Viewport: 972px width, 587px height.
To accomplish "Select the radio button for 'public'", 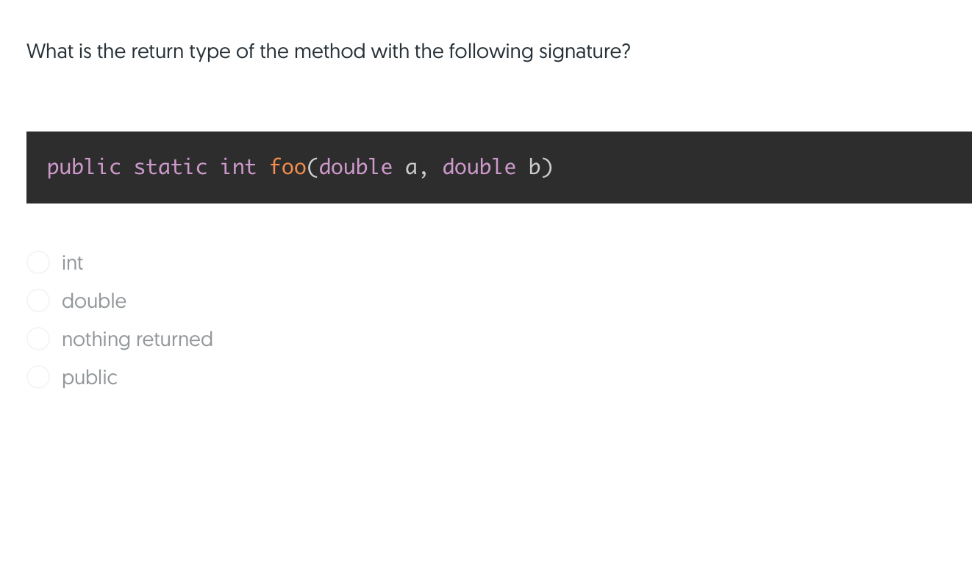I will [38, 377].
